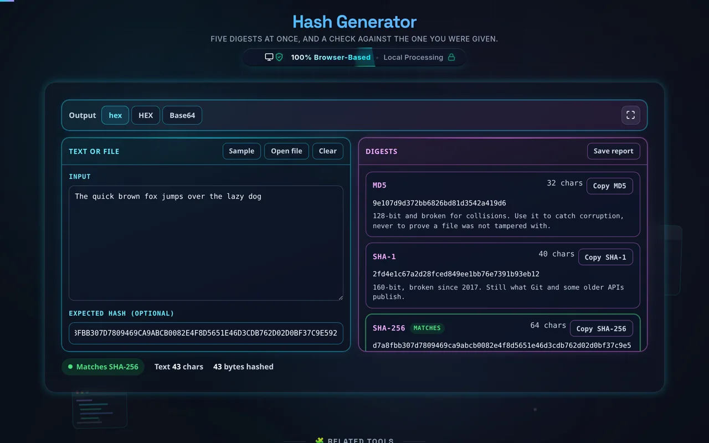Copy the SHA-1 digest
The width and height of the screenshot is (709, 443).
[x=605, y=257]
